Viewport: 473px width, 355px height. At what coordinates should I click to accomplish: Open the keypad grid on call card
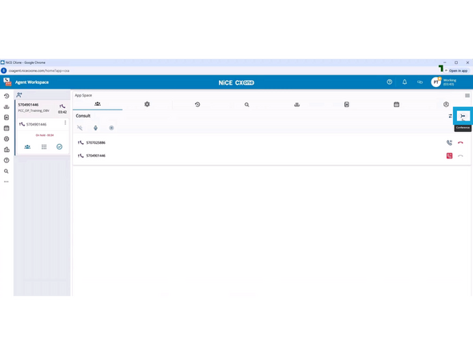tap(44, 146)
